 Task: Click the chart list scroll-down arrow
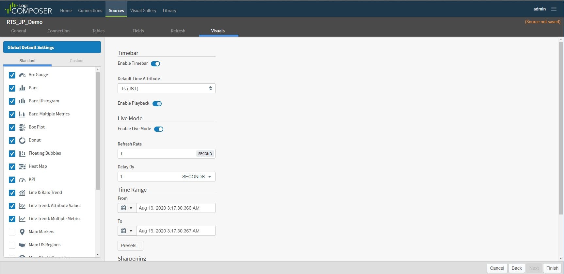[x=98, y=254]
